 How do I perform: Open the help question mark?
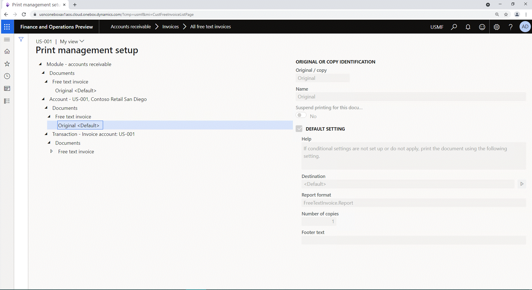(511, 27)
